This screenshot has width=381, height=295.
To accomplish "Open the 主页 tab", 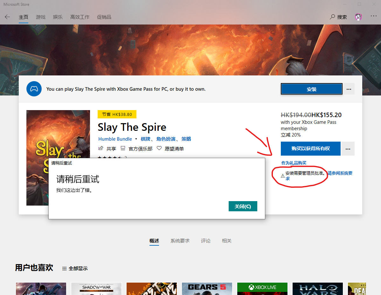I will pos(24,17).
